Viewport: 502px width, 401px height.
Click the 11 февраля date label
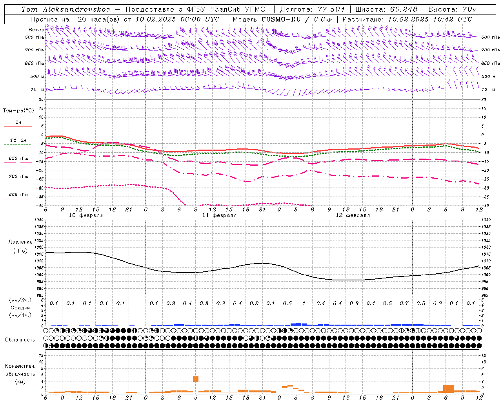[x=219, y=215]
